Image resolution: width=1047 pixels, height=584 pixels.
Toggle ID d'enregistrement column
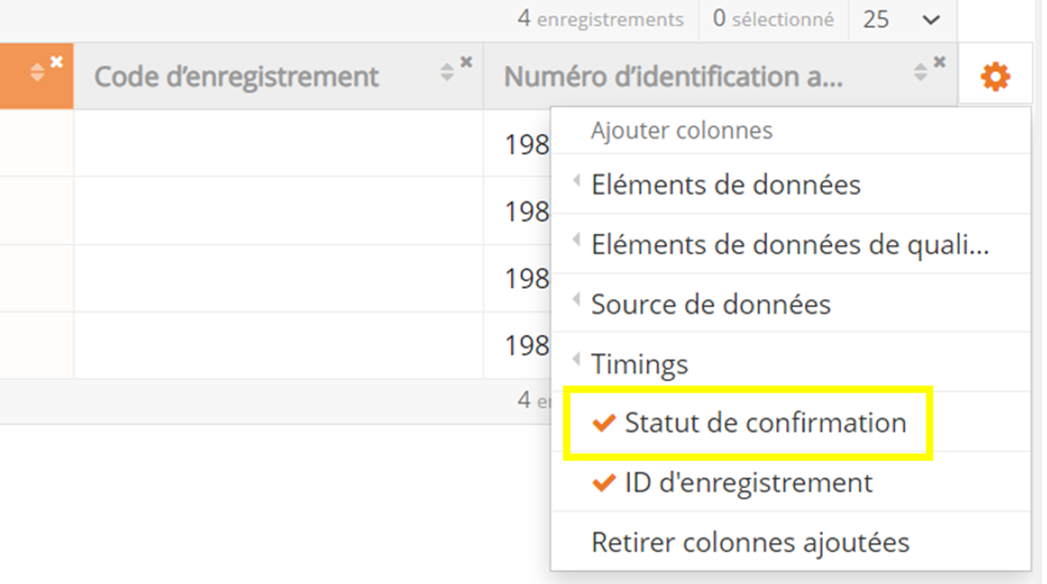point(748,483)
